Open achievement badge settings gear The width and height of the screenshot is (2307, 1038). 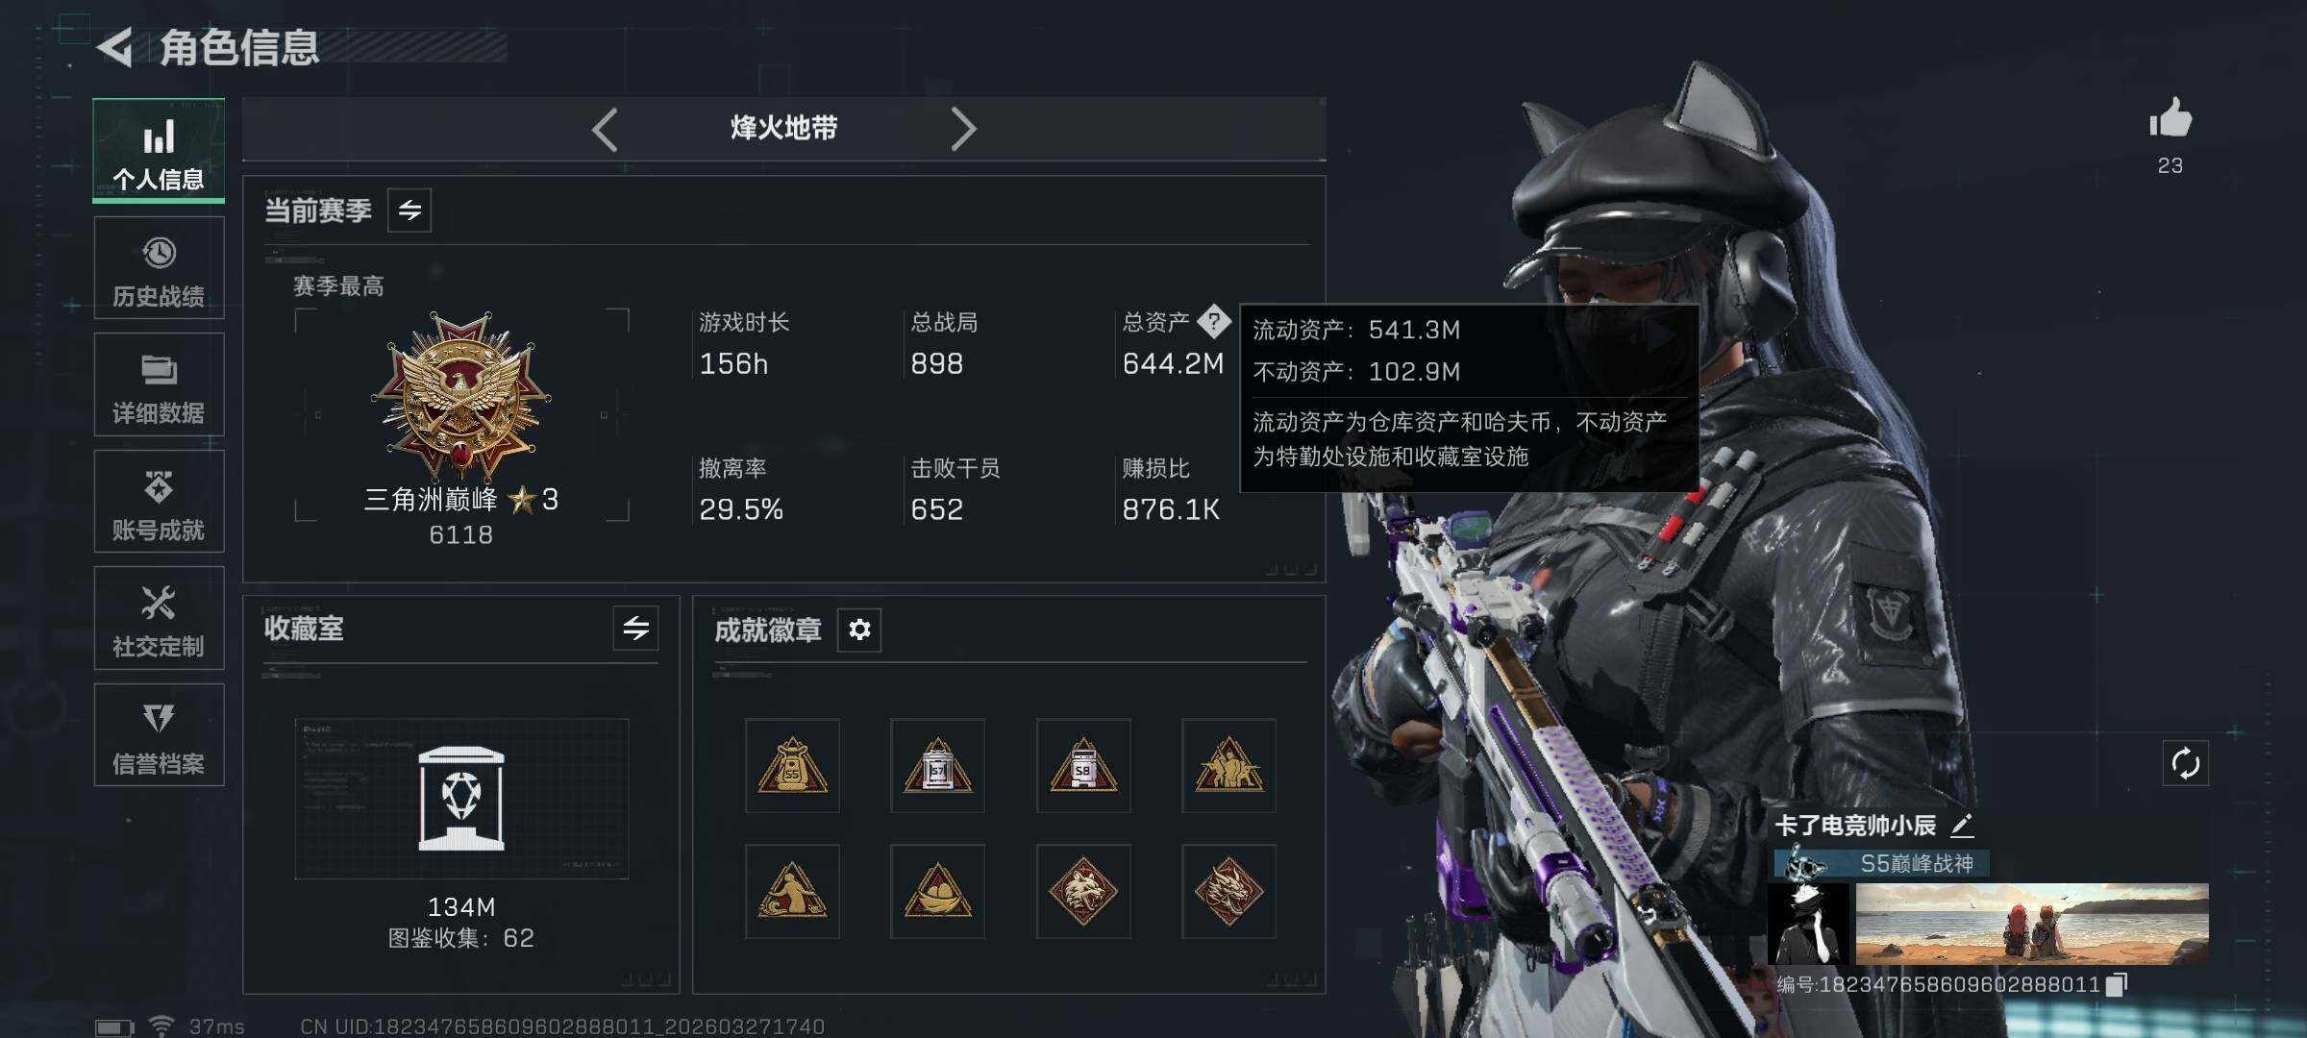(x=859, y=630)
